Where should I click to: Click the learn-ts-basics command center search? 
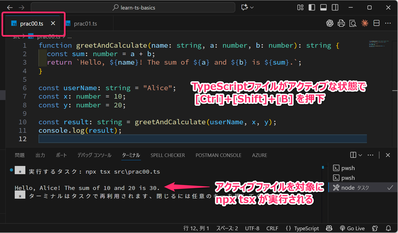(133, 8)
